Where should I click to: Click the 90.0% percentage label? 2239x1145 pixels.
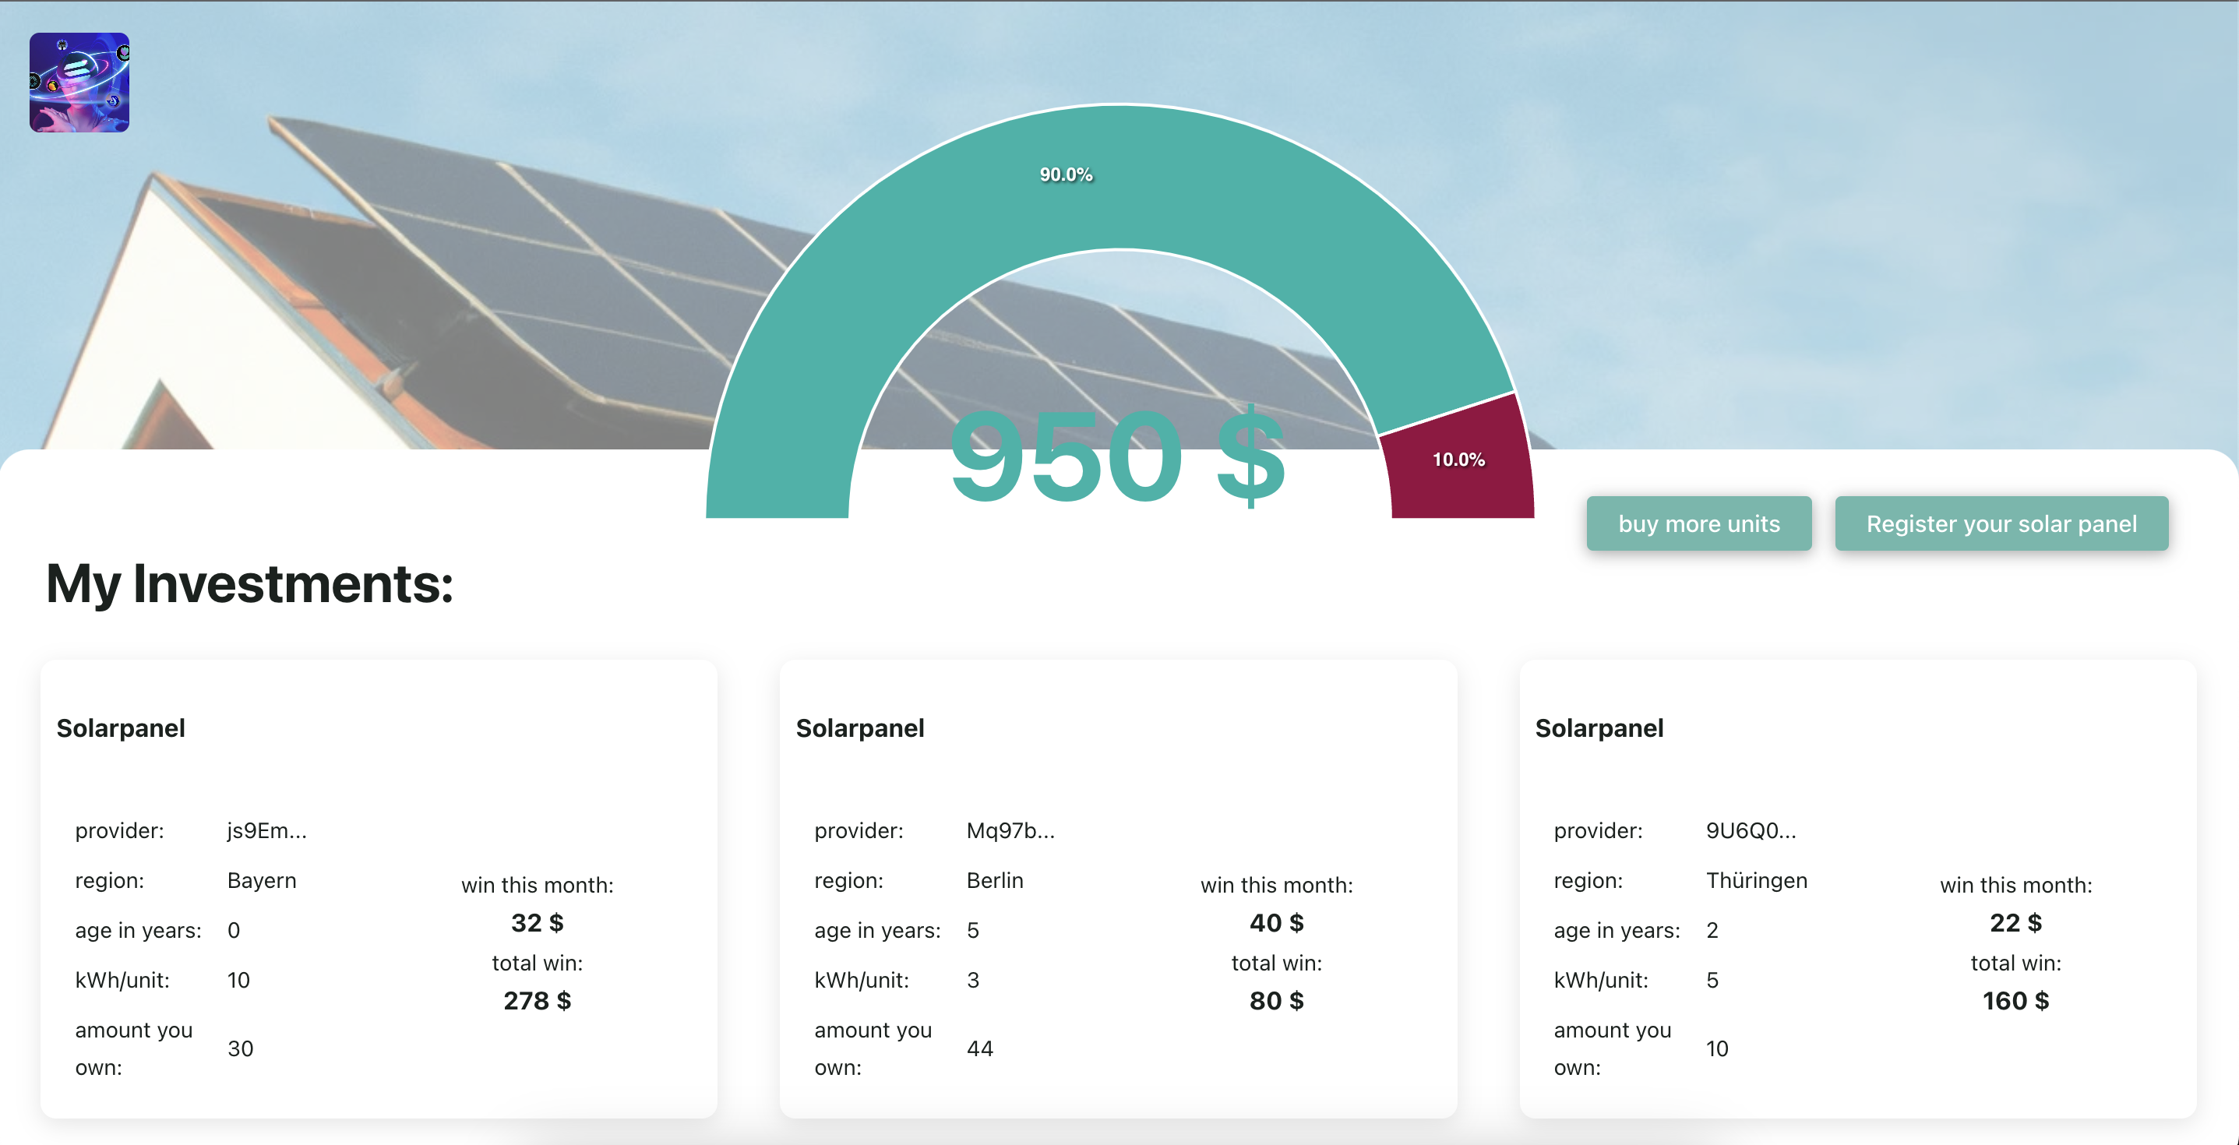pyautogui.click(x=1066, y=174)
